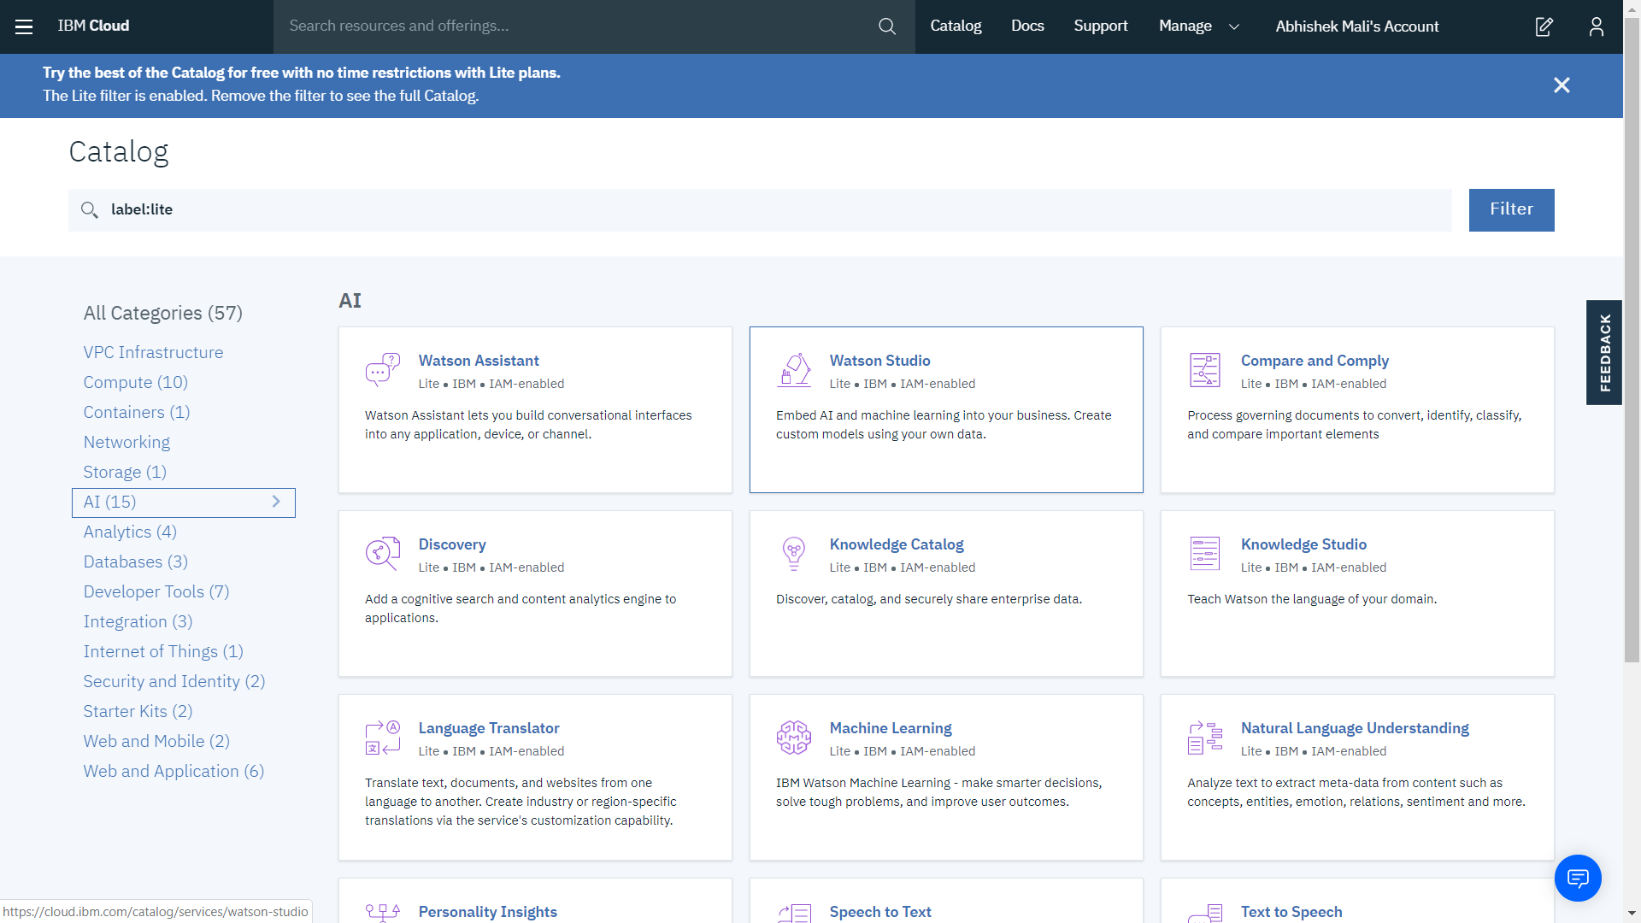
Task: Click the Compare and Comply icon
Action: [1205, 370]
